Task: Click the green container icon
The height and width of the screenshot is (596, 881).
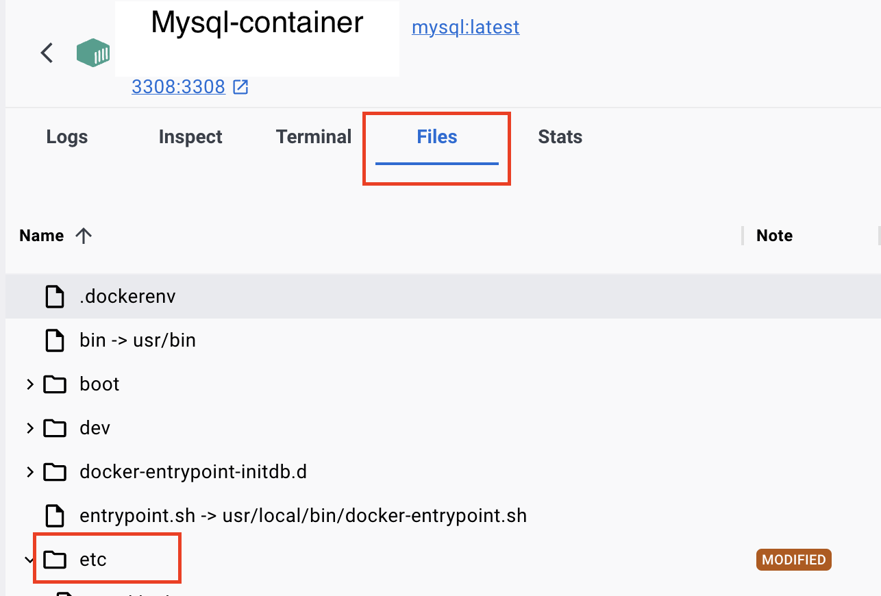Action: click(x=93, y=53)
